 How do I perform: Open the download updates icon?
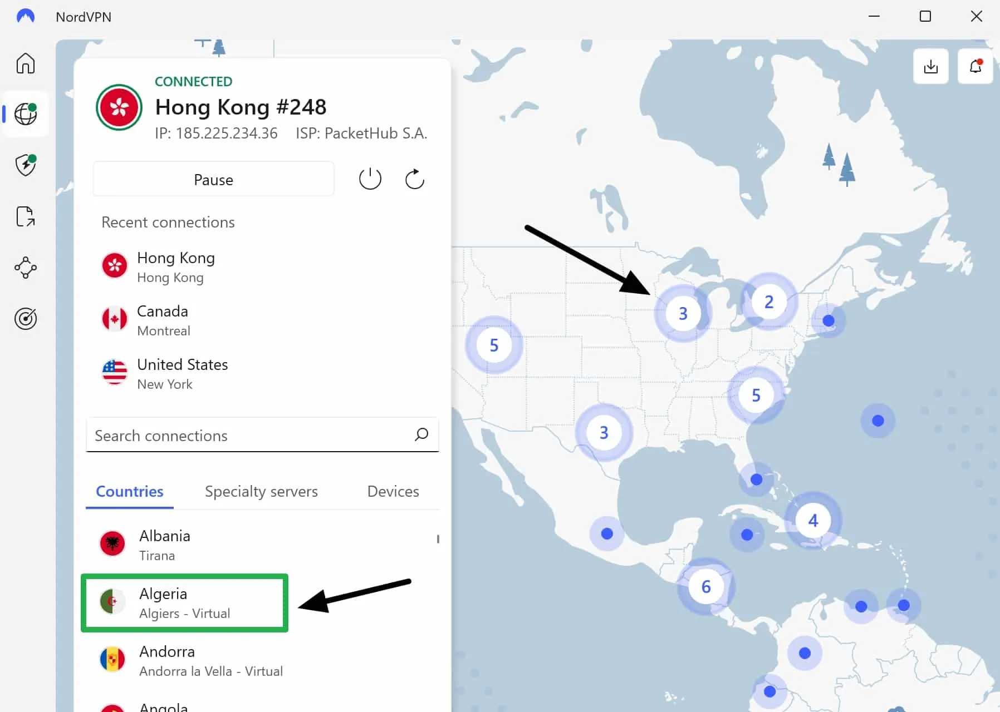point(930,67)
